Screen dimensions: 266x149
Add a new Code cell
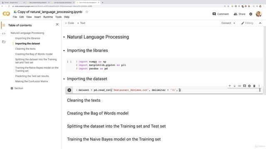click(x=69, y=23)
